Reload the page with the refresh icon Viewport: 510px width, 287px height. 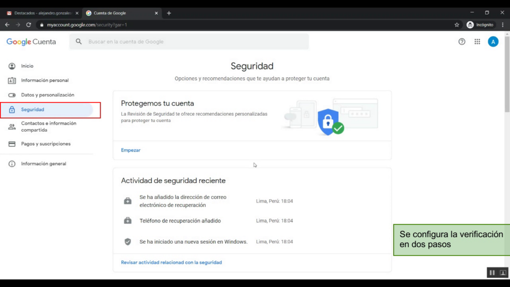[28, 25]
